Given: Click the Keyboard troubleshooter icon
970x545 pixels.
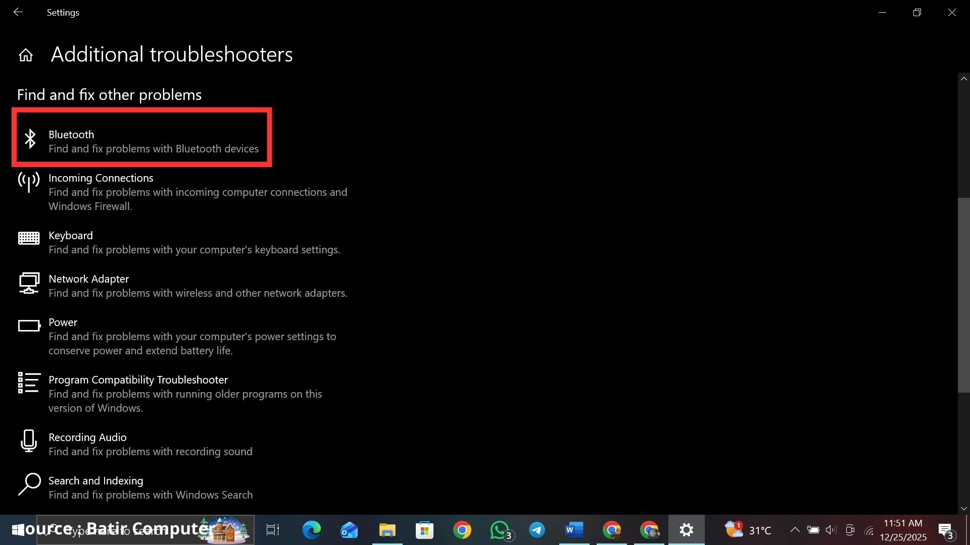Looking at the screenshot, I should pos(29,238).
